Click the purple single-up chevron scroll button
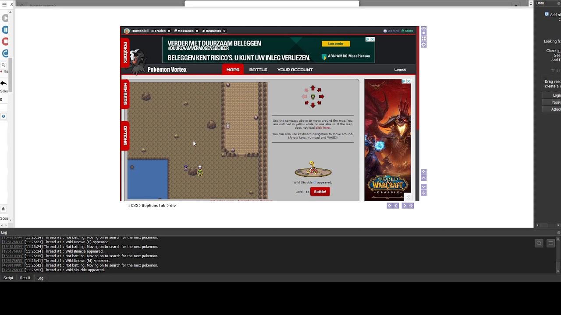 (423, 178)
